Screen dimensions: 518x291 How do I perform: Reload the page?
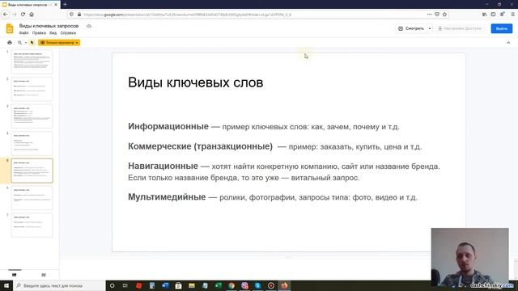click(23, 15)
